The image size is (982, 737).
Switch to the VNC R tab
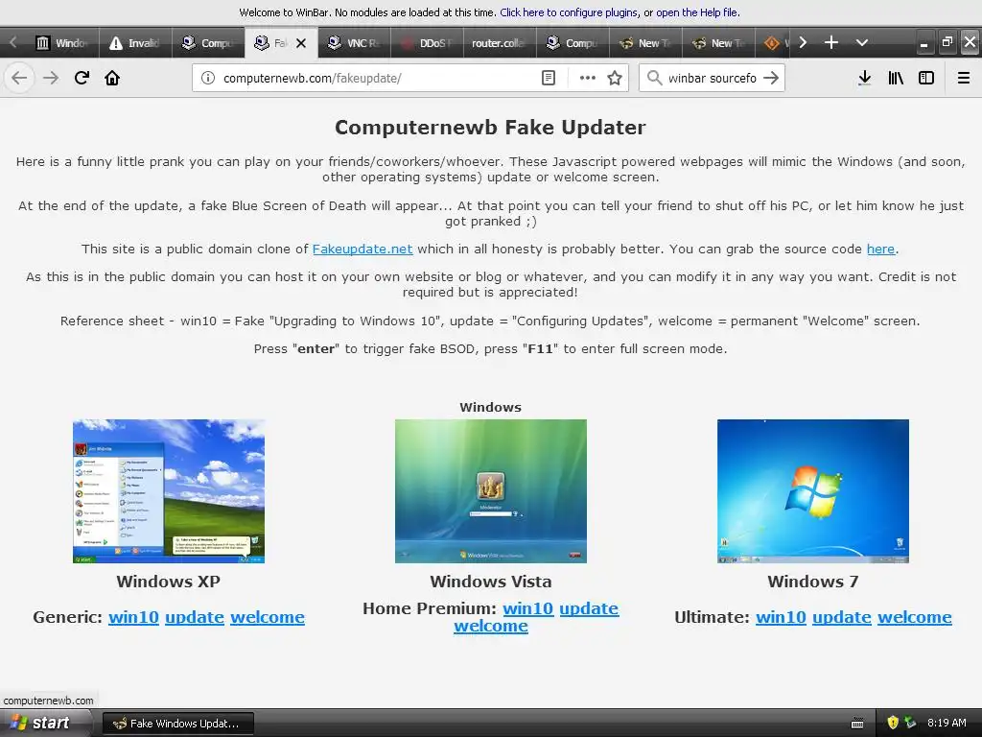click(x=354, y=43)
